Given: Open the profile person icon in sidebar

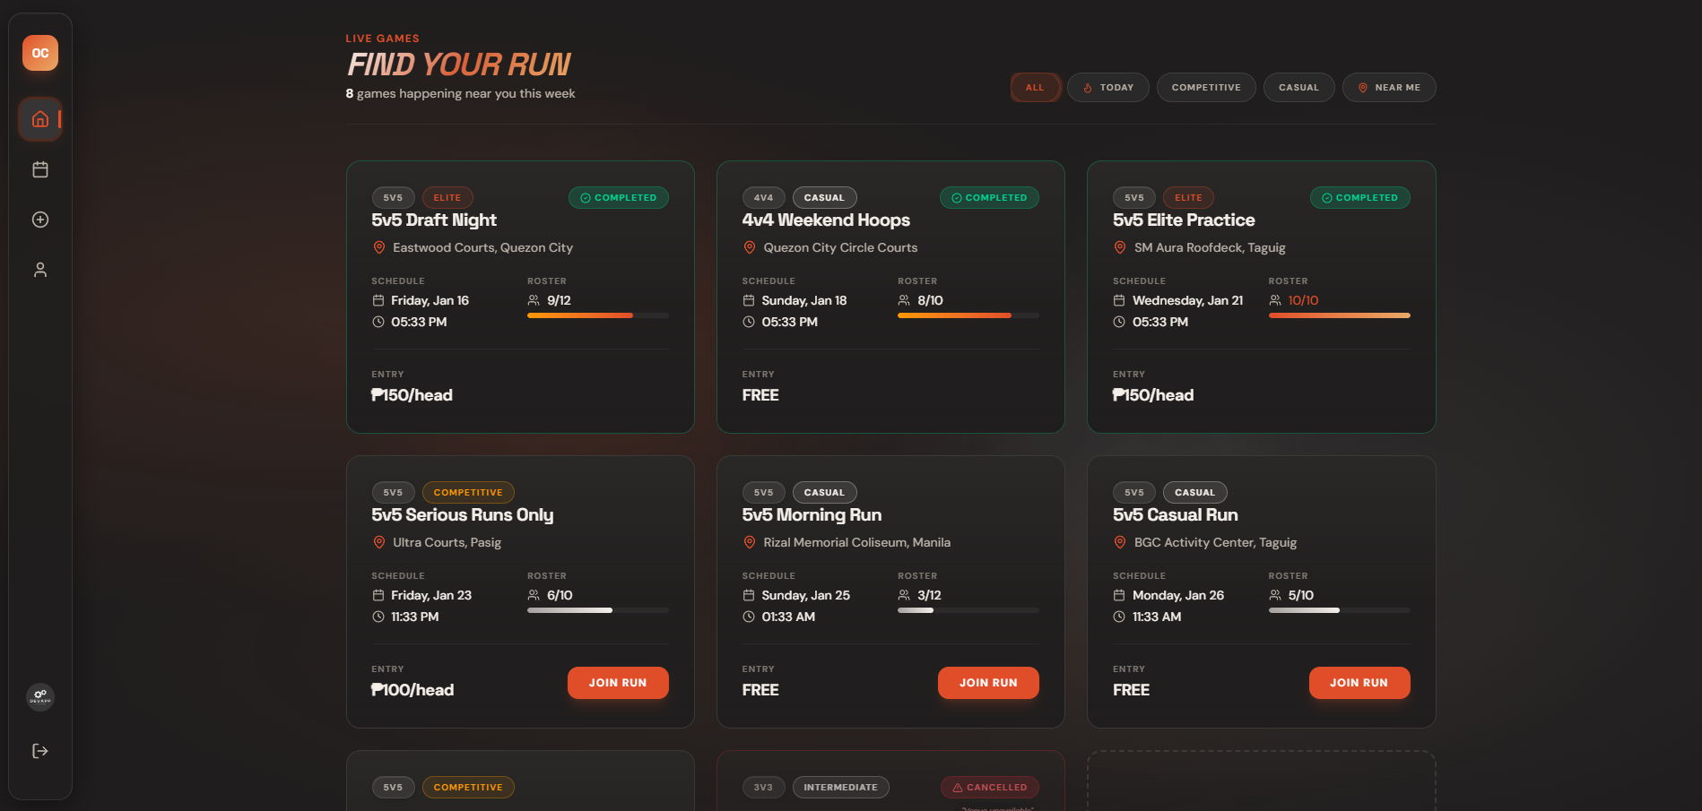Looking at the screenshot, I should pos(40,270).
